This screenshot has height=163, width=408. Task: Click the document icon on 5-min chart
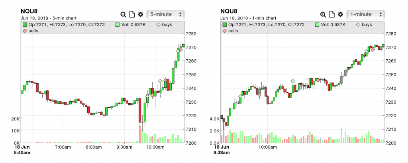tap(132, 15)
